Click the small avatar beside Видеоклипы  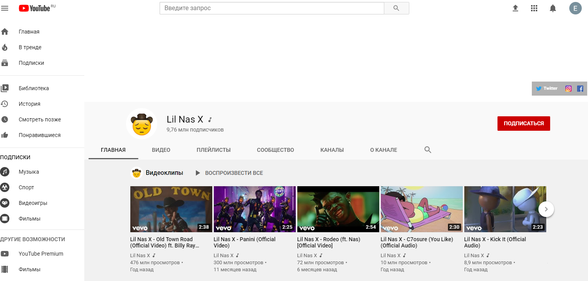(136, 173)
